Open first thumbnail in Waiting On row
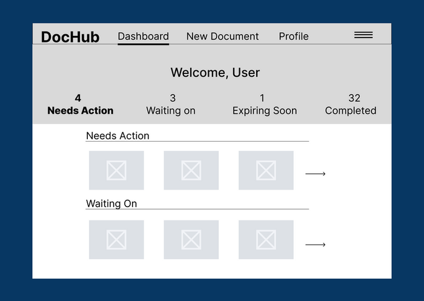Viewport: 424px width, 301px height. 116,240
